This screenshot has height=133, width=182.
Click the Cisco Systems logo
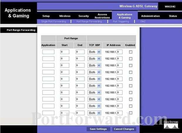click(x=171, y=125)
